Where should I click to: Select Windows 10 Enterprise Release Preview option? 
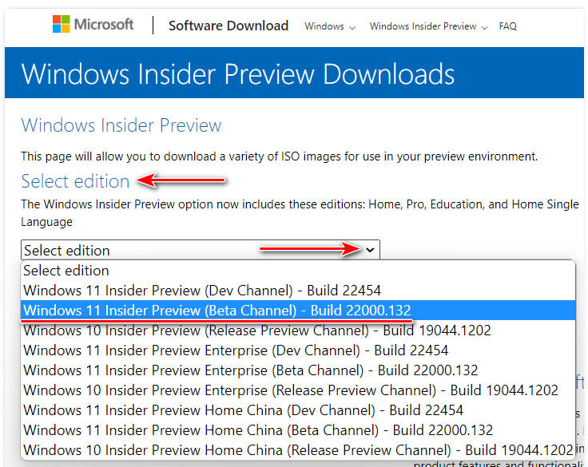298,390
